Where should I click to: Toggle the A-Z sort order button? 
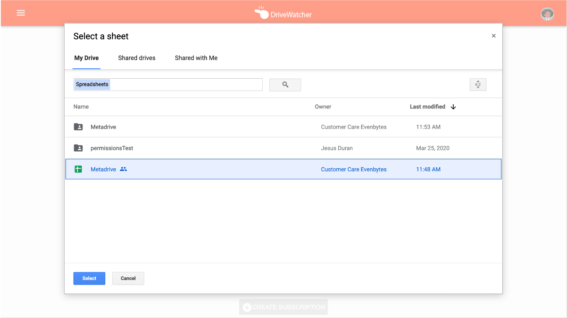pos(477,85)
